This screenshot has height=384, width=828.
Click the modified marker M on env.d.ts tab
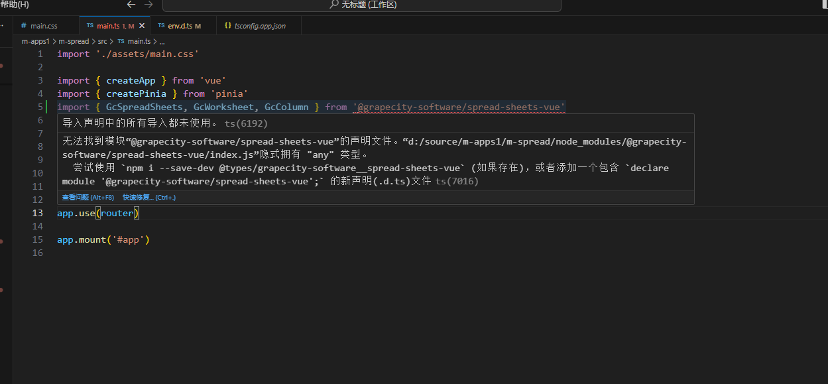point(197,26)
